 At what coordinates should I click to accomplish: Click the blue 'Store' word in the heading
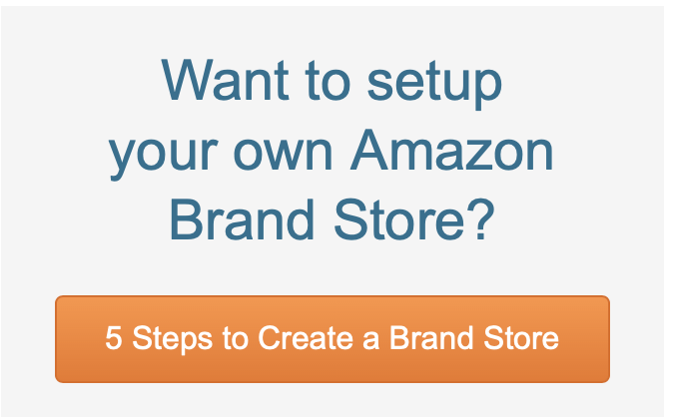[399, 219]
